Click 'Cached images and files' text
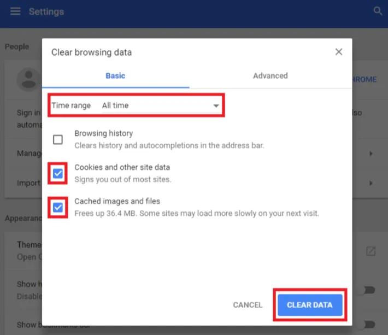The image size is (388, 335). (x=117, y=201)
